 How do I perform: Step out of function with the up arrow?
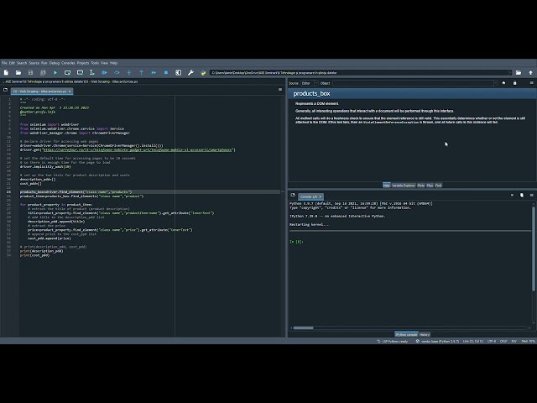142,73
